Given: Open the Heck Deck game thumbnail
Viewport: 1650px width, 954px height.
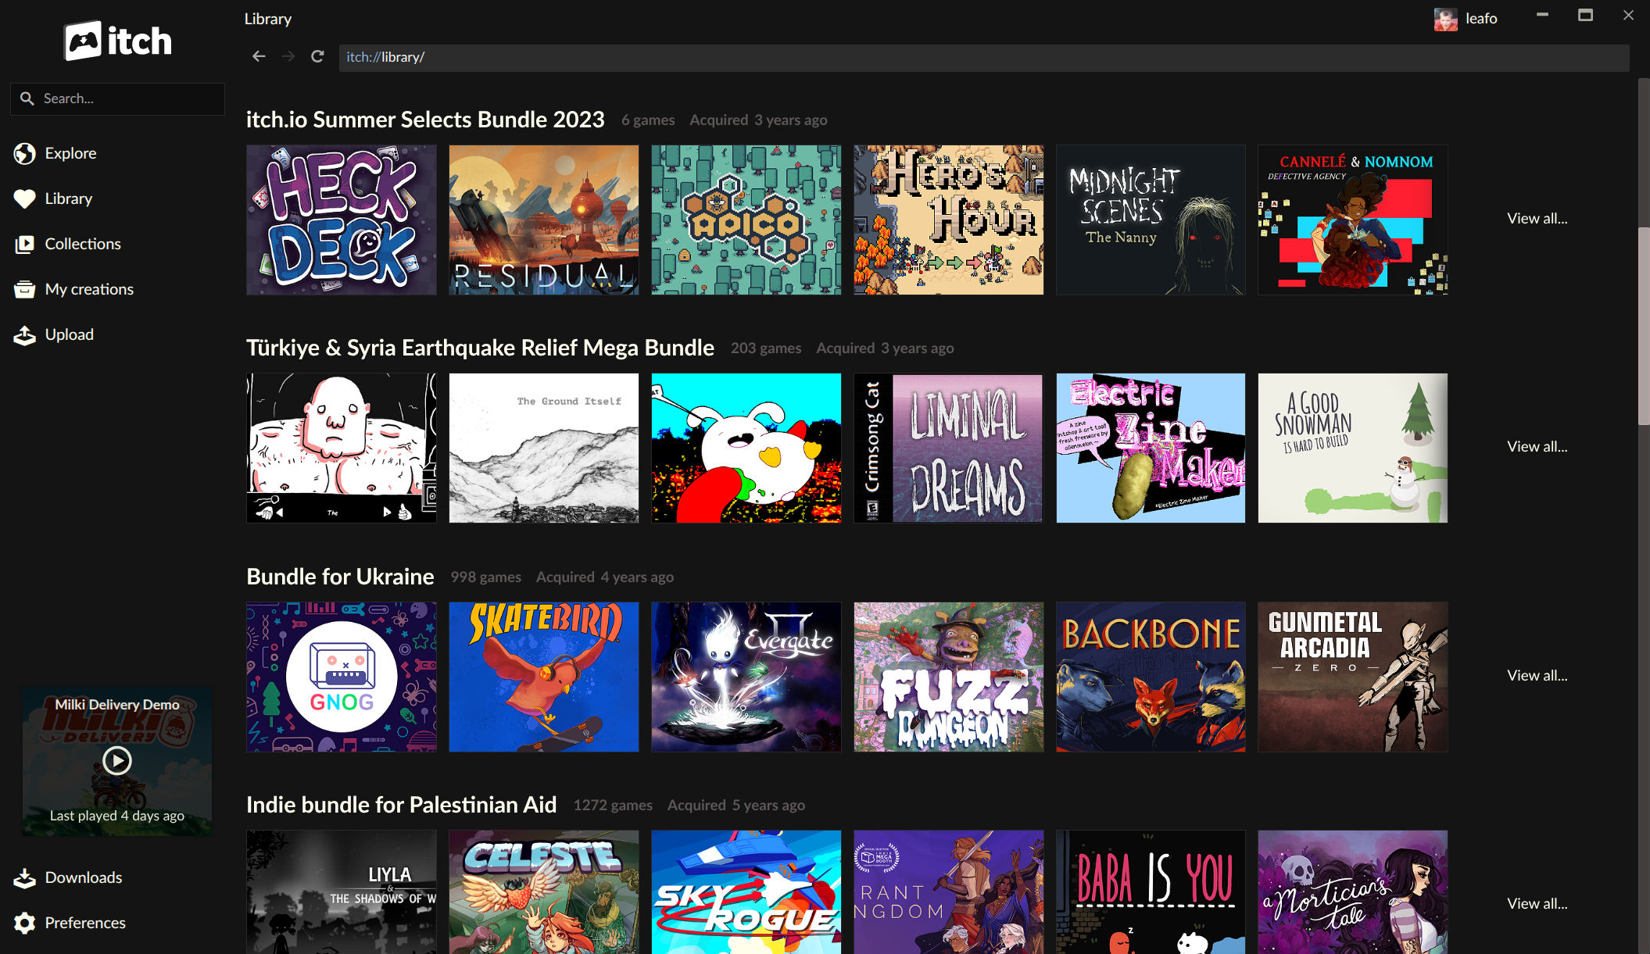Looking at the screenshot, I should [x=342, y=220].
